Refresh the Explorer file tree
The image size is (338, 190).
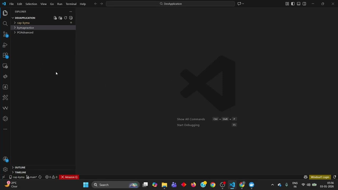tap(65, 18)
